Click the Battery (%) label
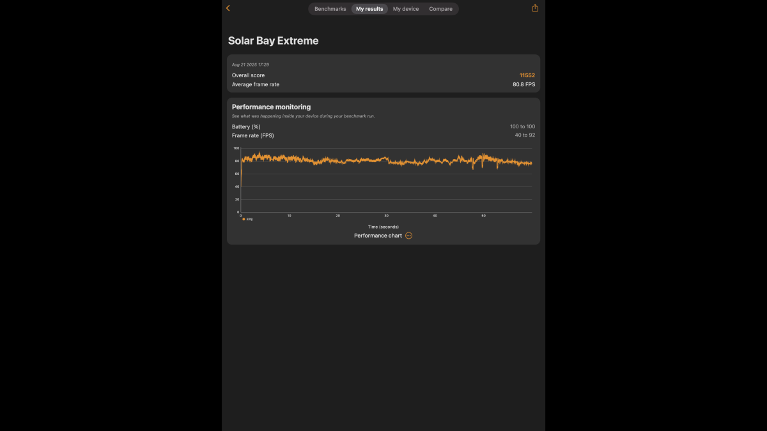767x431 pixels. pyautogui.click(x=246, y=126)
